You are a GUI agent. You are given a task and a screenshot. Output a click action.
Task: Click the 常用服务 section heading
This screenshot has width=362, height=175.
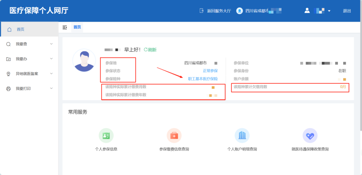point(77,112)
